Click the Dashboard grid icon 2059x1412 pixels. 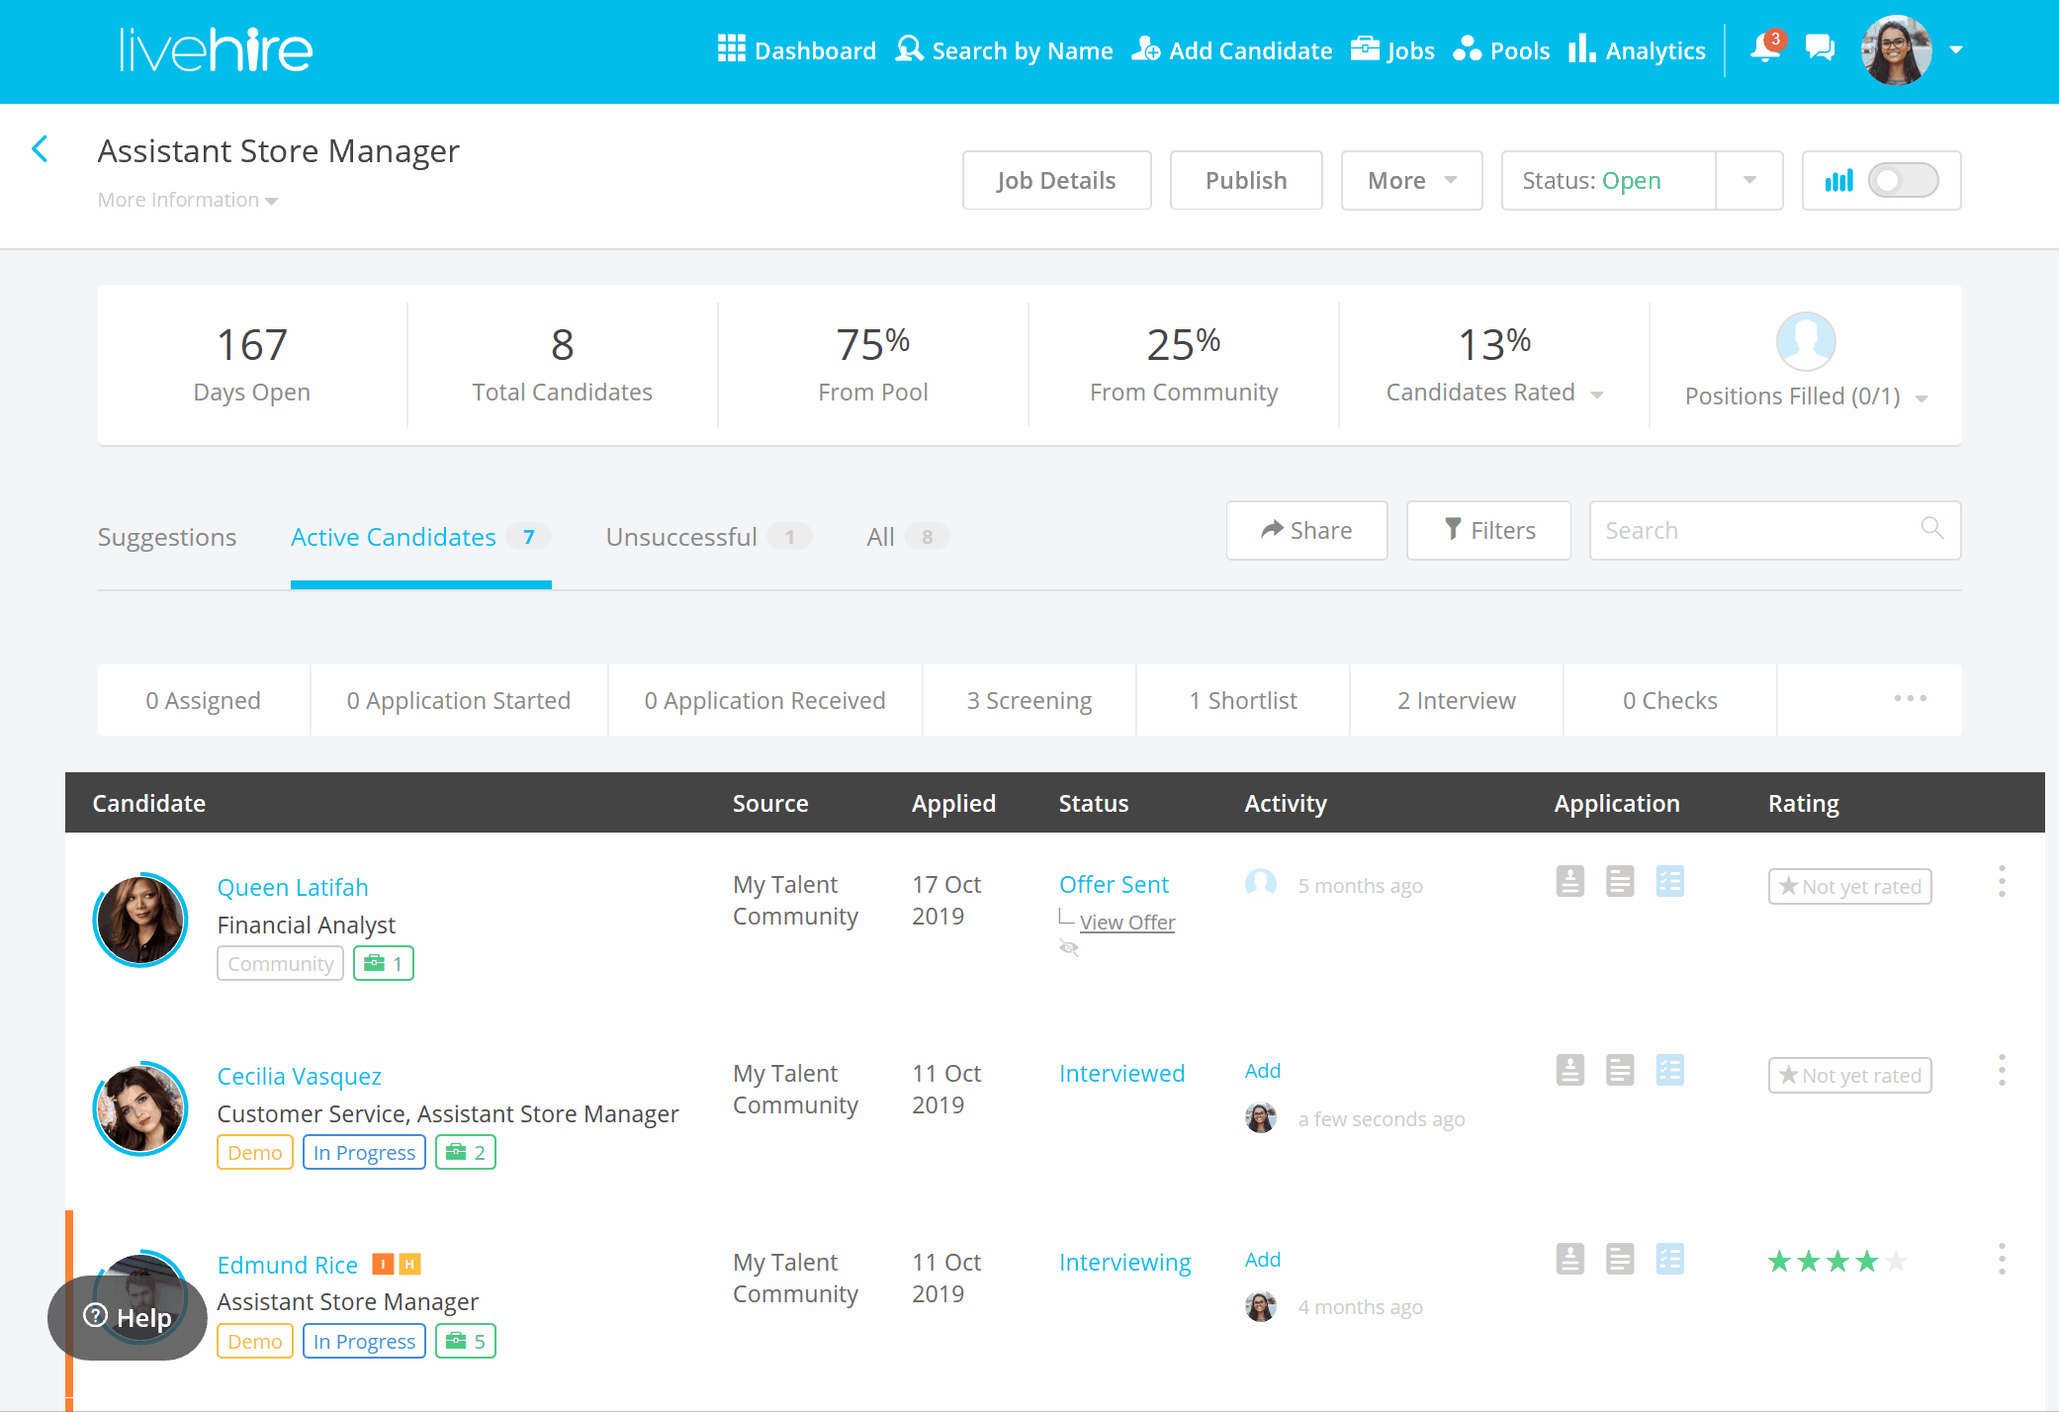732,48
